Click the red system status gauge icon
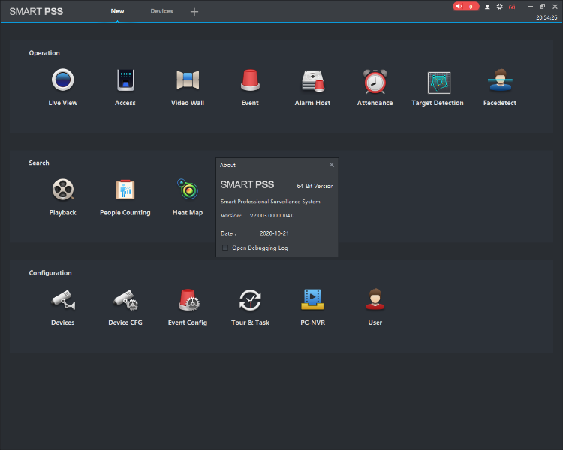The image size is (563, 450). pos(512,7)
